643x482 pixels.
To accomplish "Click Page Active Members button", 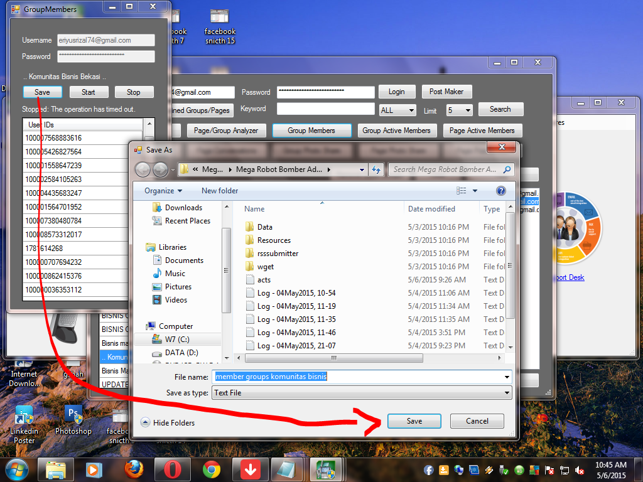I will coord(482,131).
